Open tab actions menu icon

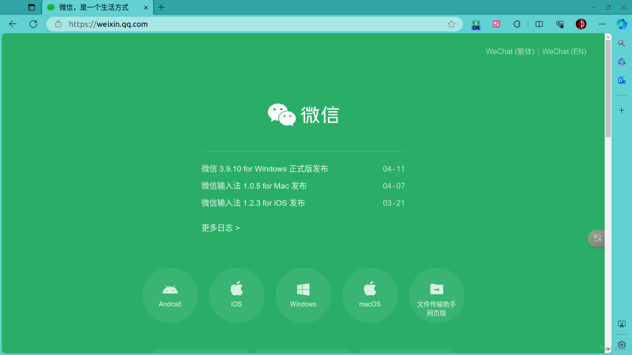tap(31, 7)
